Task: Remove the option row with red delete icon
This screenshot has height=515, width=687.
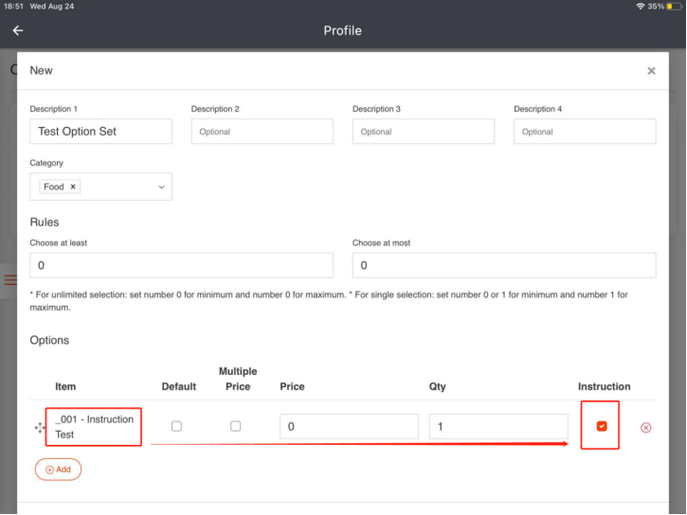Action: (x=646, y=427)
